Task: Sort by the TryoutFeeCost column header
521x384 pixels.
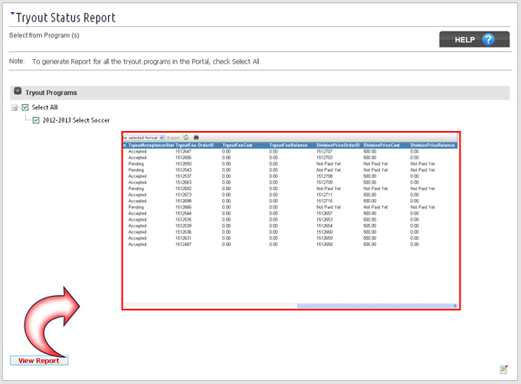Action: click(238, 146)
